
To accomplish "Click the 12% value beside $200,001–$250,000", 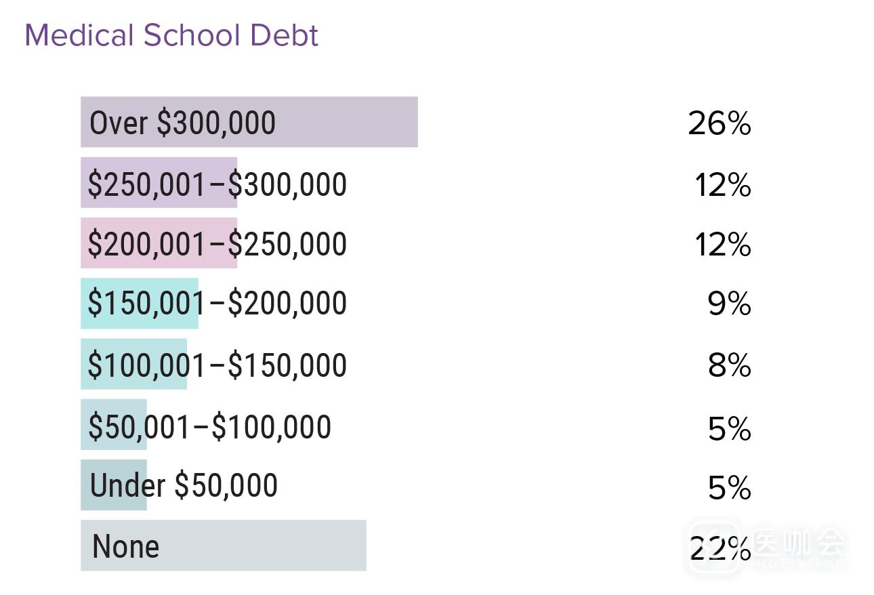I will tap(722, 245).
